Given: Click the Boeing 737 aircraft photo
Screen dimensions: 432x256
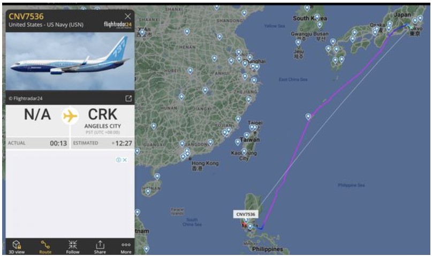Looking at the screenshot, I should [70, 61].
